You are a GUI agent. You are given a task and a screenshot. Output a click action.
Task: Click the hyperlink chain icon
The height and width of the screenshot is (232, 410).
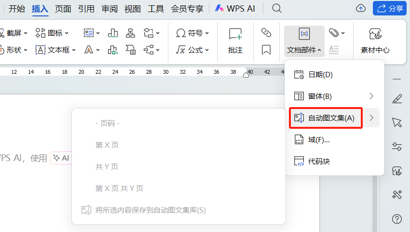tap(266, 33)
